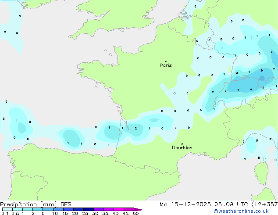
Task: Select the 25–30 mm legend swatch
Action: point(89,209)
